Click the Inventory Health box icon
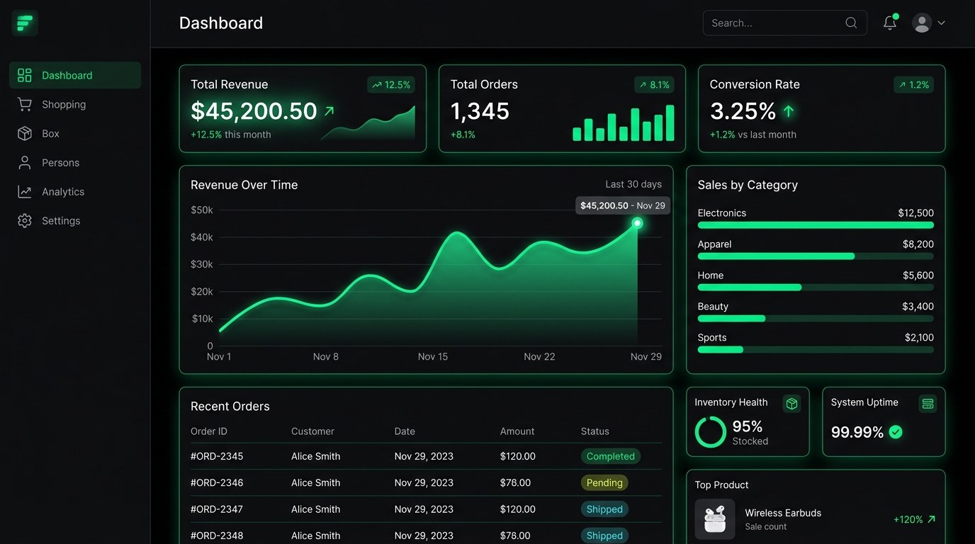Screen dimensions: 975x544 coord(792,403)
